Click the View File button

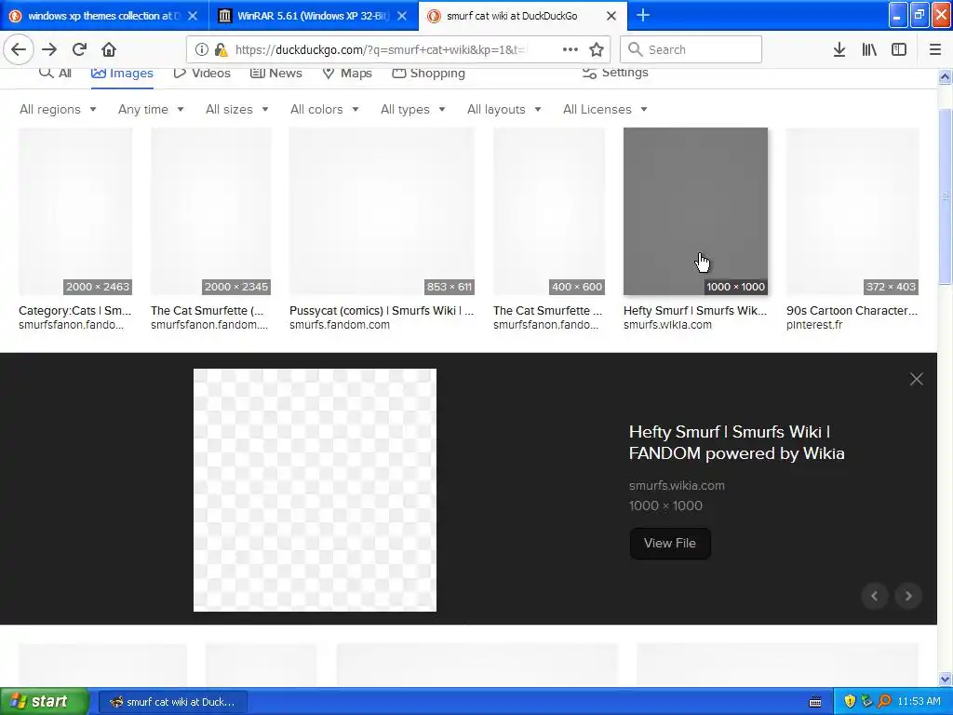(x=670, y=543)
